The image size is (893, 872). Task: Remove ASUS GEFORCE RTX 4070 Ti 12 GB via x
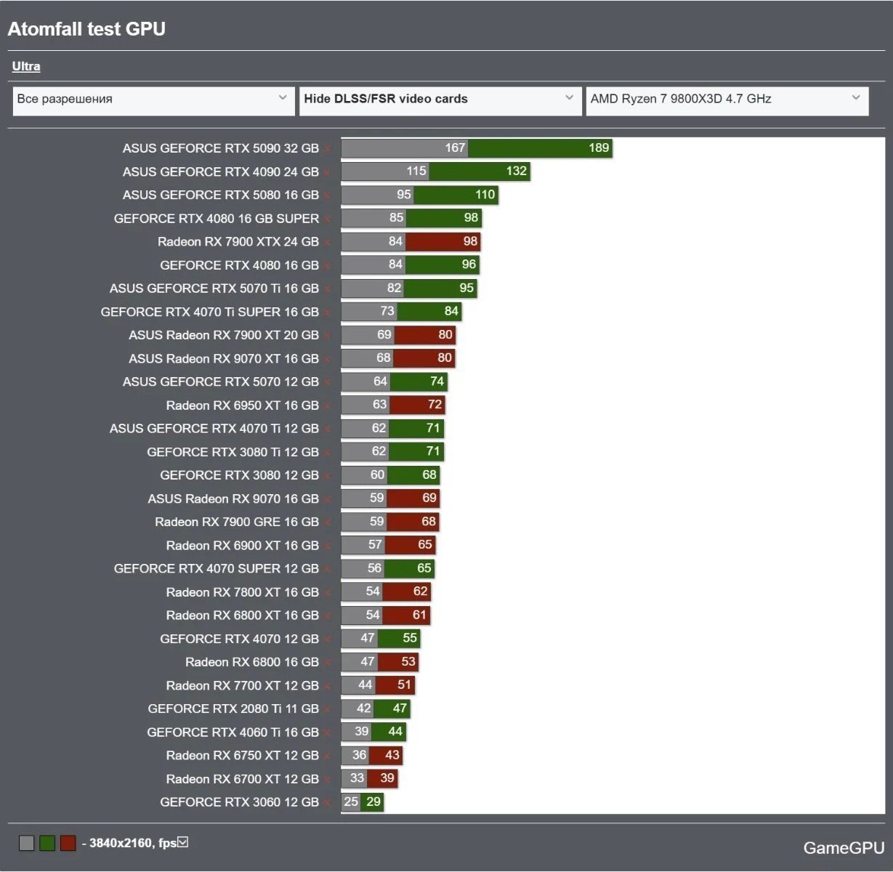pyautogui.click(x=328, y=429)
